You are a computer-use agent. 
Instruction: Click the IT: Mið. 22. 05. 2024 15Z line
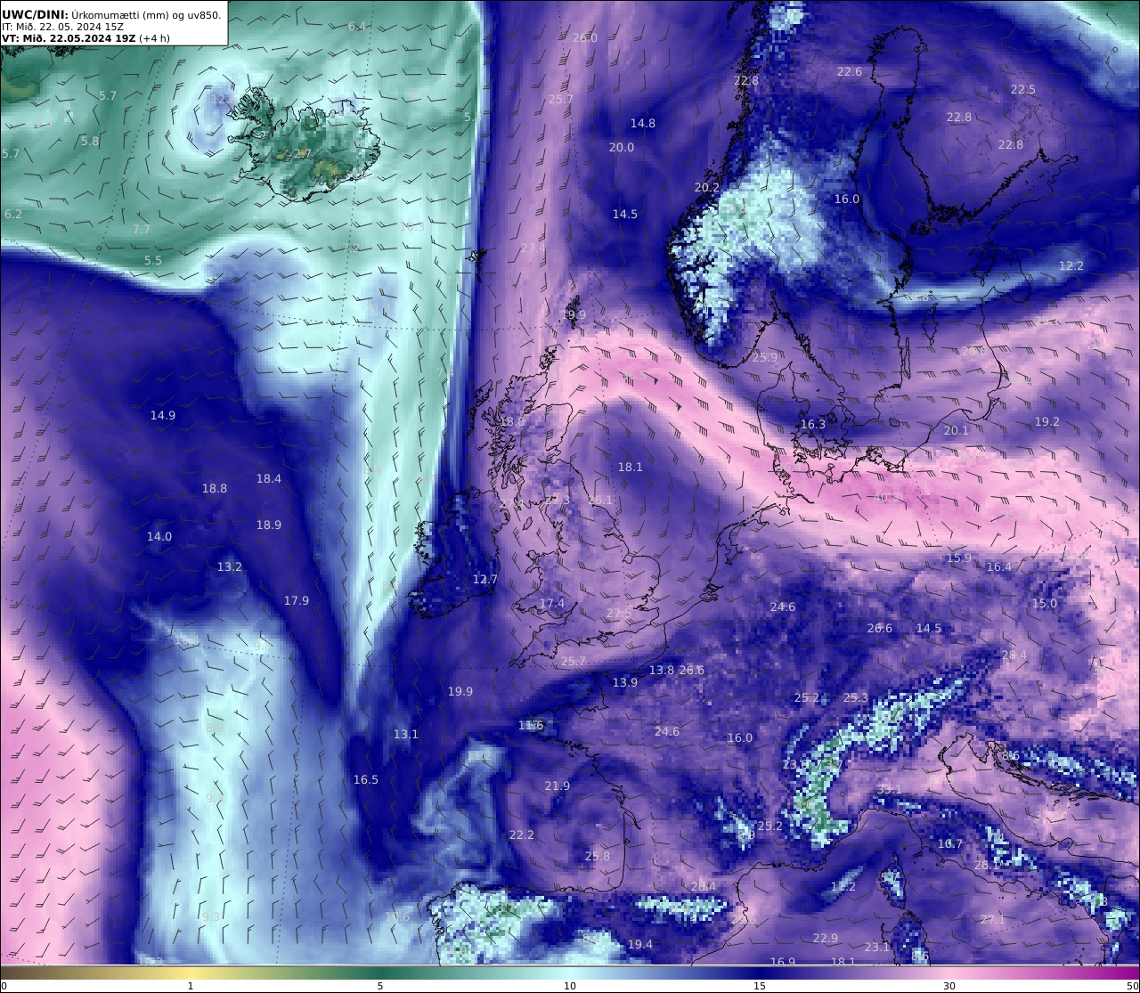[62, 27]
